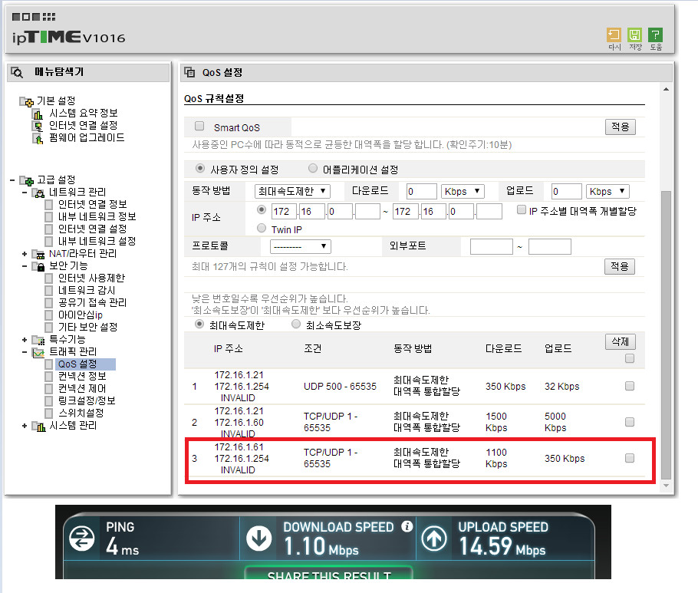Open the 공유기 접속 관리 menu item
This screenshot has height=593, width=698.
pos(93,303)
